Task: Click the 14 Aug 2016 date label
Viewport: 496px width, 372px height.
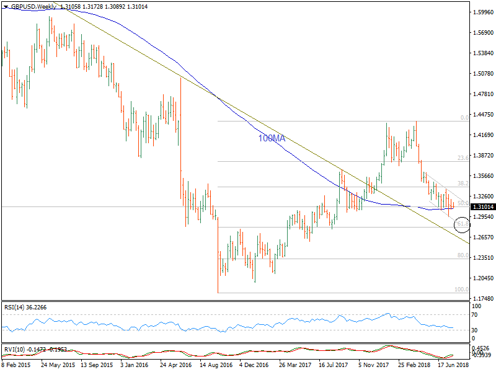Action: pos(216,365)
